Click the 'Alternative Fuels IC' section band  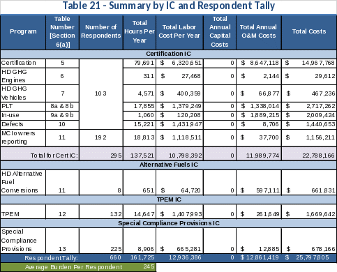[168, 165]
